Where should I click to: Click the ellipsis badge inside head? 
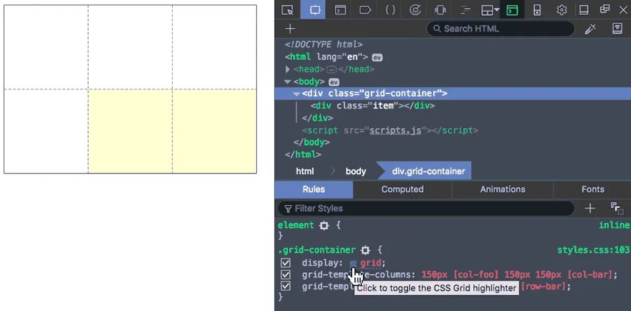(331, 70)
